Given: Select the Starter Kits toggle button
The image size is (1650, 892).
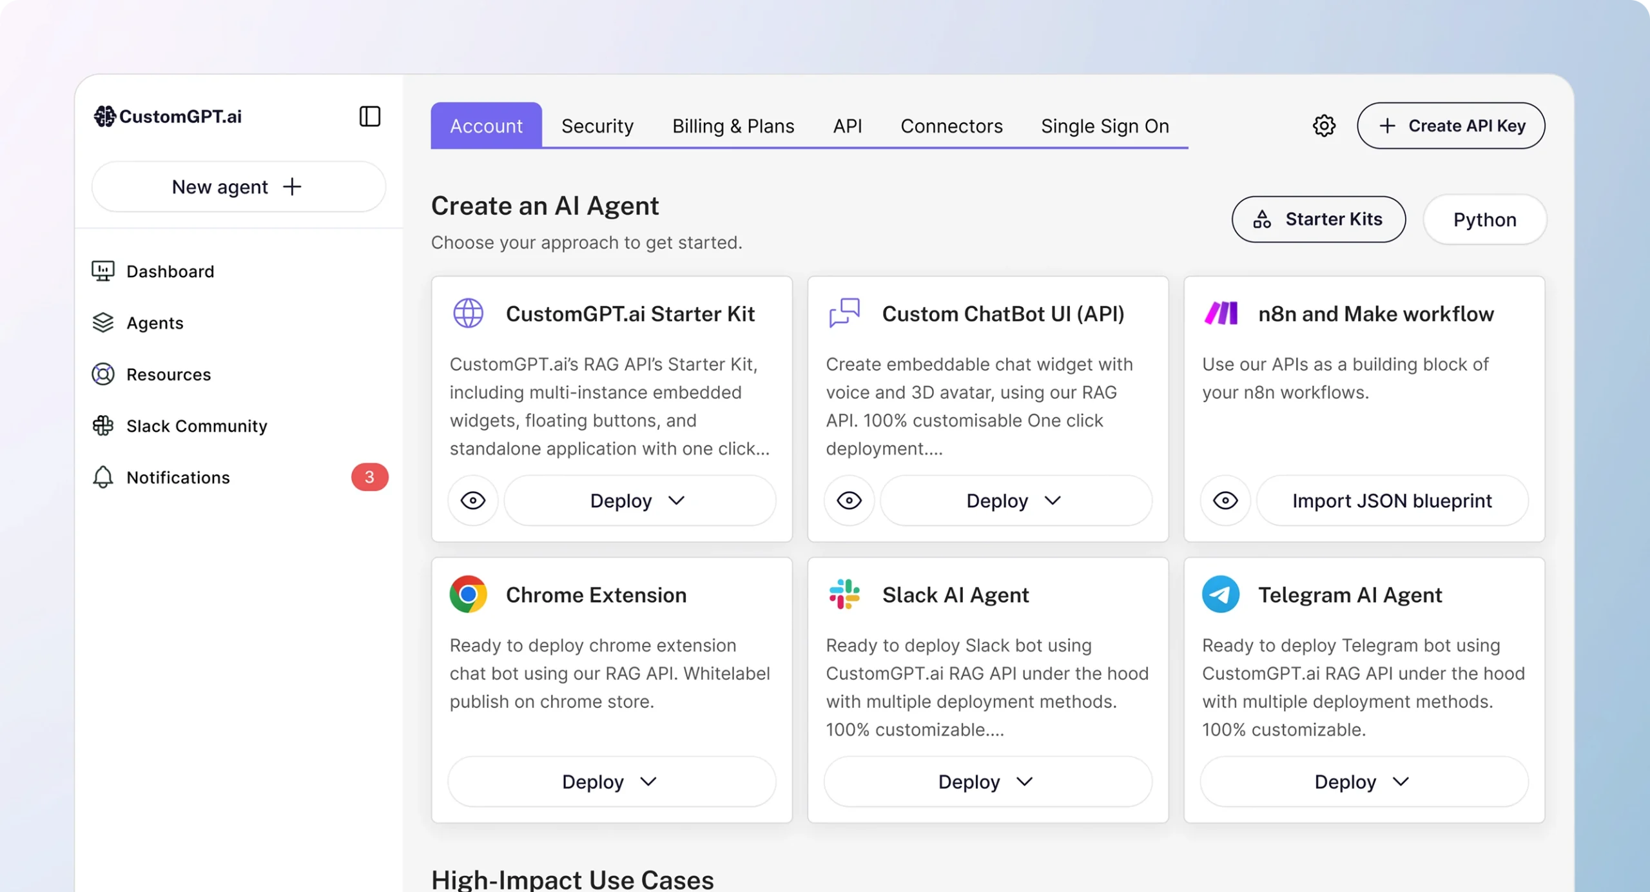Looking at the screenshot, I should [1319, 220].
